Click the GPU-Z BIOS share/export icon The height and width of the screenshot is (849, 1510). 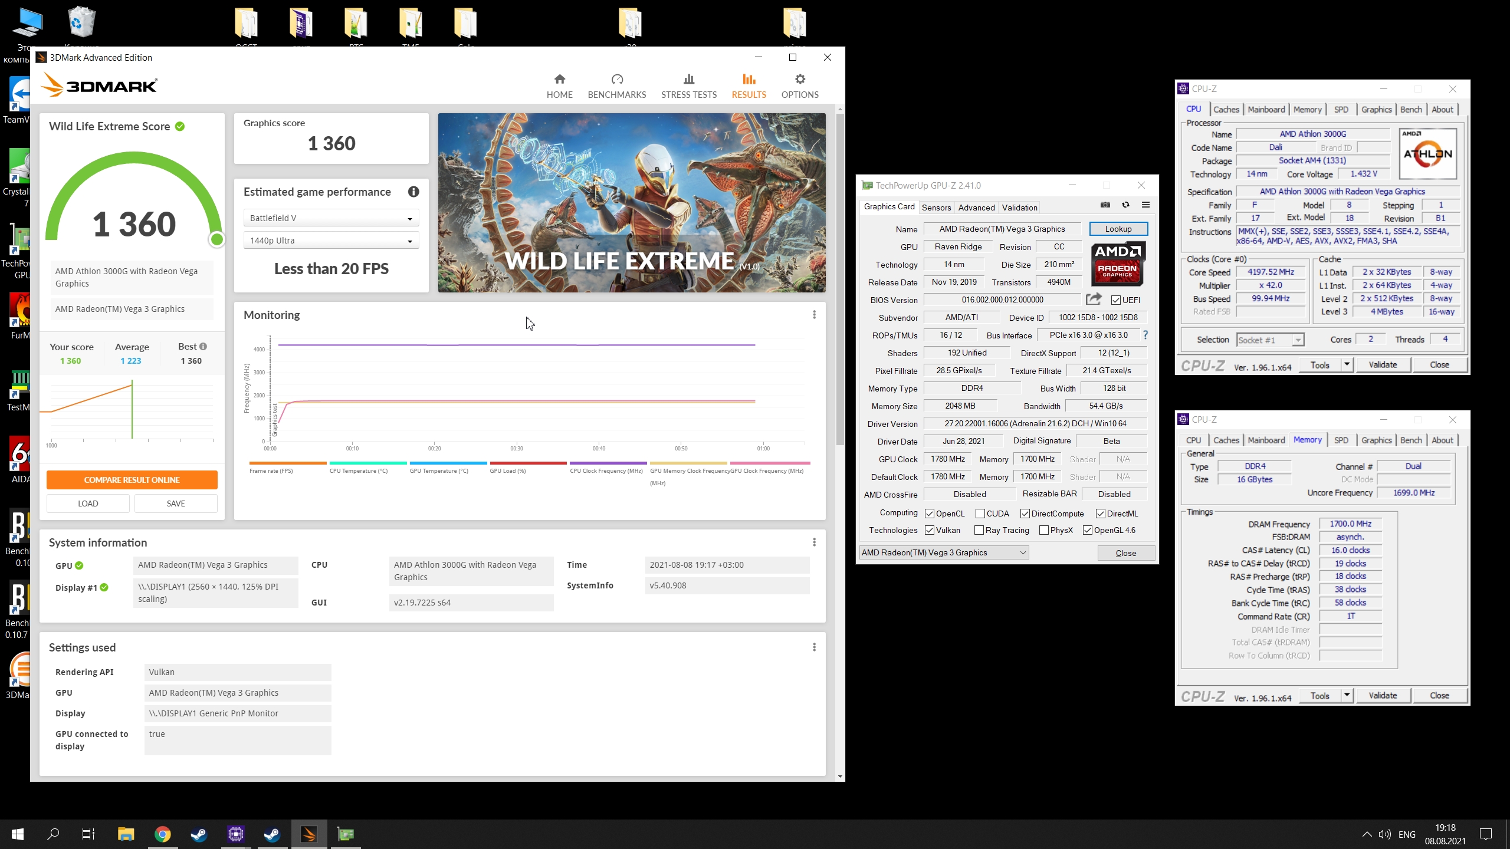1094,299
